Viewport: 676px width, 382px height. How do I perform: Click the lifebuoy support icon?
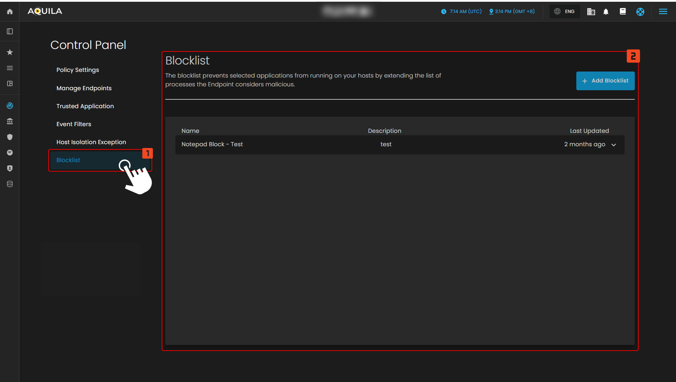(640, 12)
